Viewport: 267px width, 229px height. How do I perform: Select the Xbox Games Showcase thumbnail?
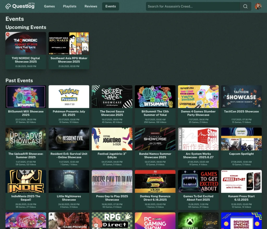pos(198,221)
